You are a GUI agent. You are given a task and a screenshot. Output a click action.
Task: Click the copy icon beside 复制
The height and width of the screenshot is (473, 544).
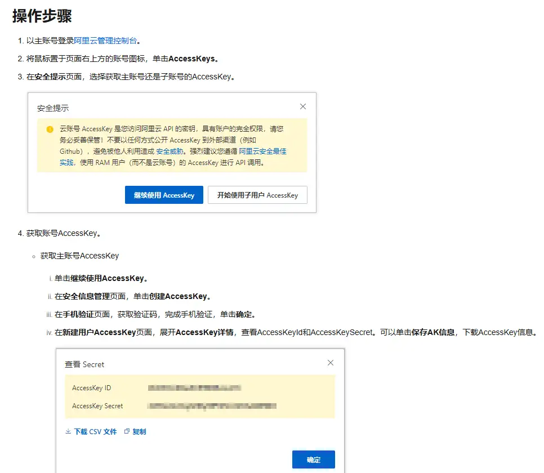128,431
